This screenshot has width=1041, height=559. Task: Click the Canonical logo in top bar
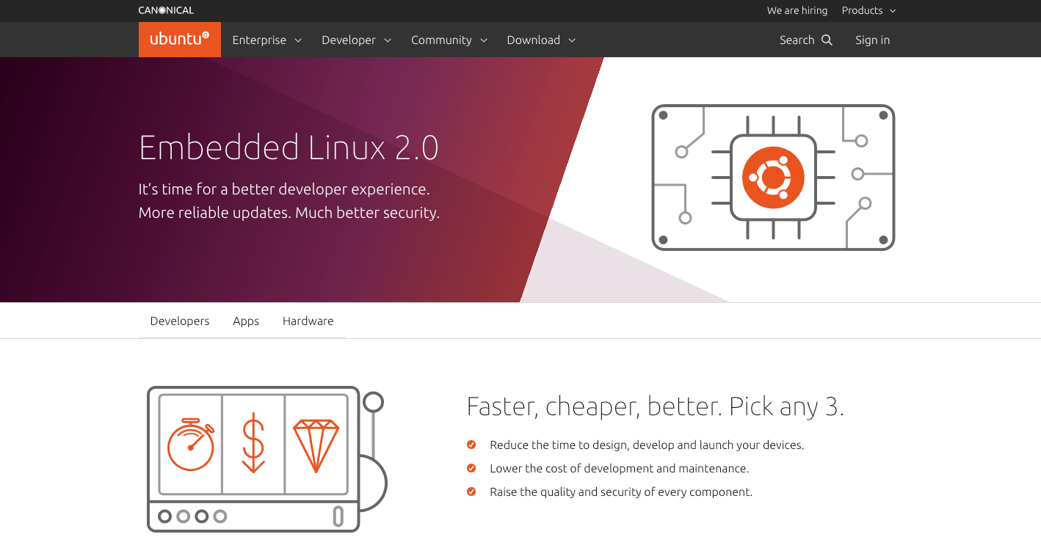coord(166,10)
